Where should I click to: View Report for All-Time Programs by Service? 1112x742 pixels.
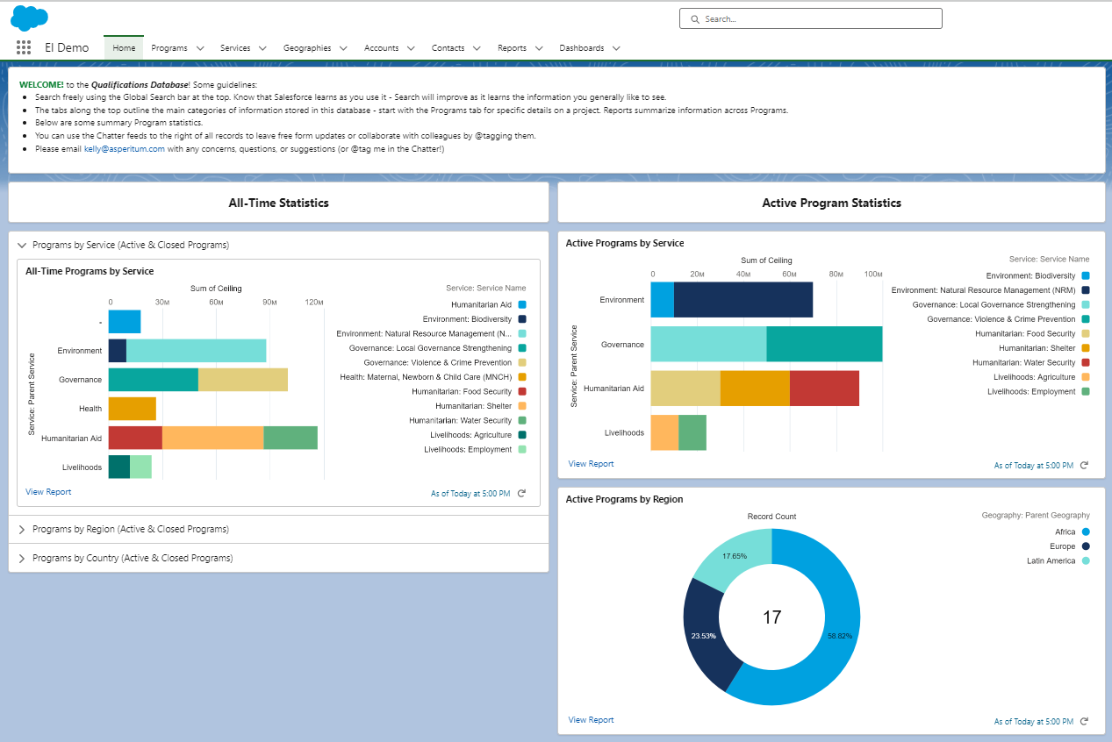48,492
